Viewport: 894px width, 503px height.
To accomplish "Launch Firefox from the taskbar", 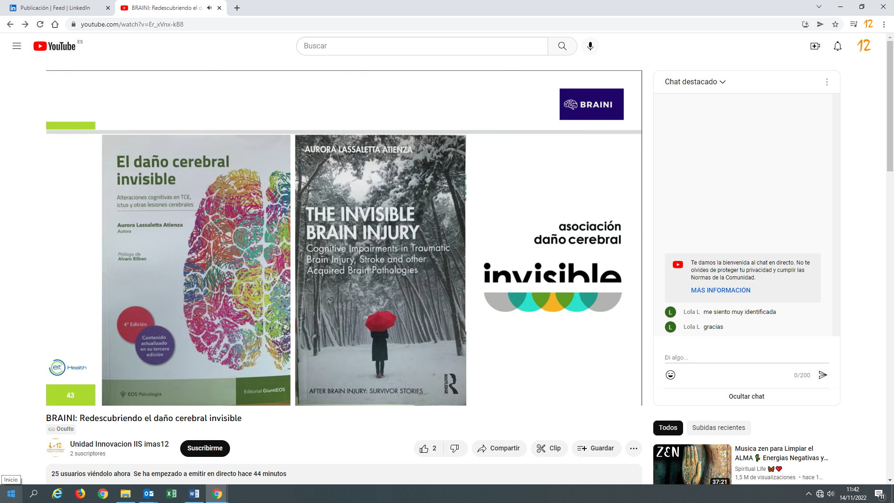I will pyautogui.click(x=80, y=494).
